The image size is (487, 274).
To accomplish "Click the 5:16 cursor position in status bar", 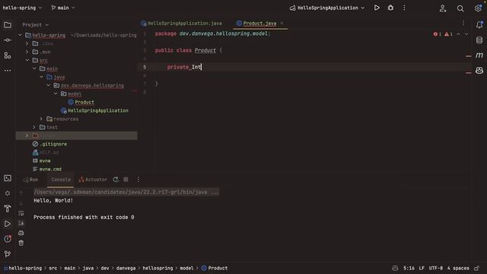I will [409, 268].
